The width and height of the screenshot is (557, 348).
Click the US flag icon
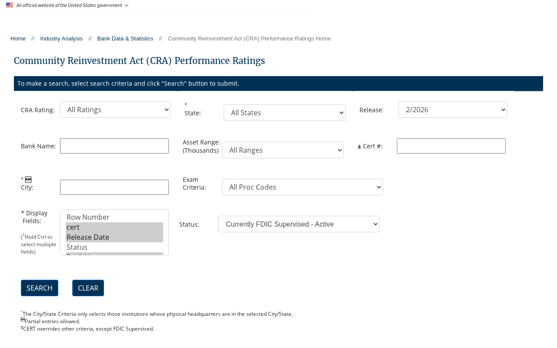[10, 5]
